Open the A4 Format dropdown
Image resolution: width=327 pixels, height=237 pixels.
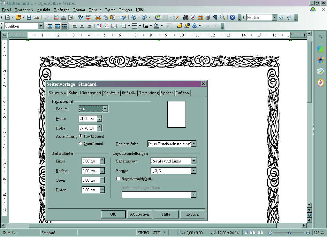[x=105, y=109]
